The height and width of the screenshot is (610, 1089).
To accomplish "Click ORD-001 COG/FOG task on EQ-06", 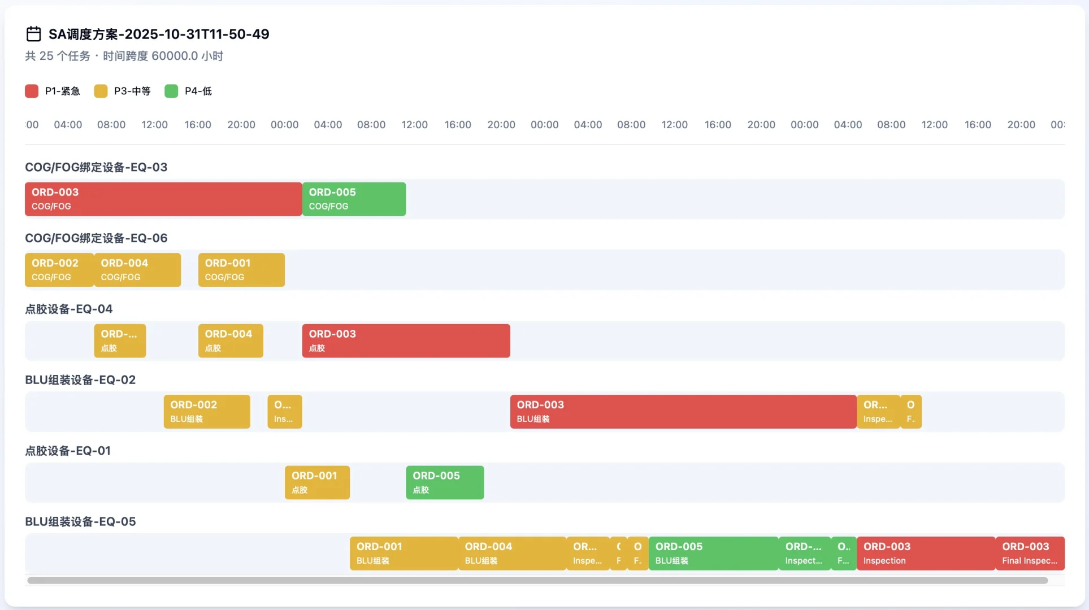I will tap(241, 270).
